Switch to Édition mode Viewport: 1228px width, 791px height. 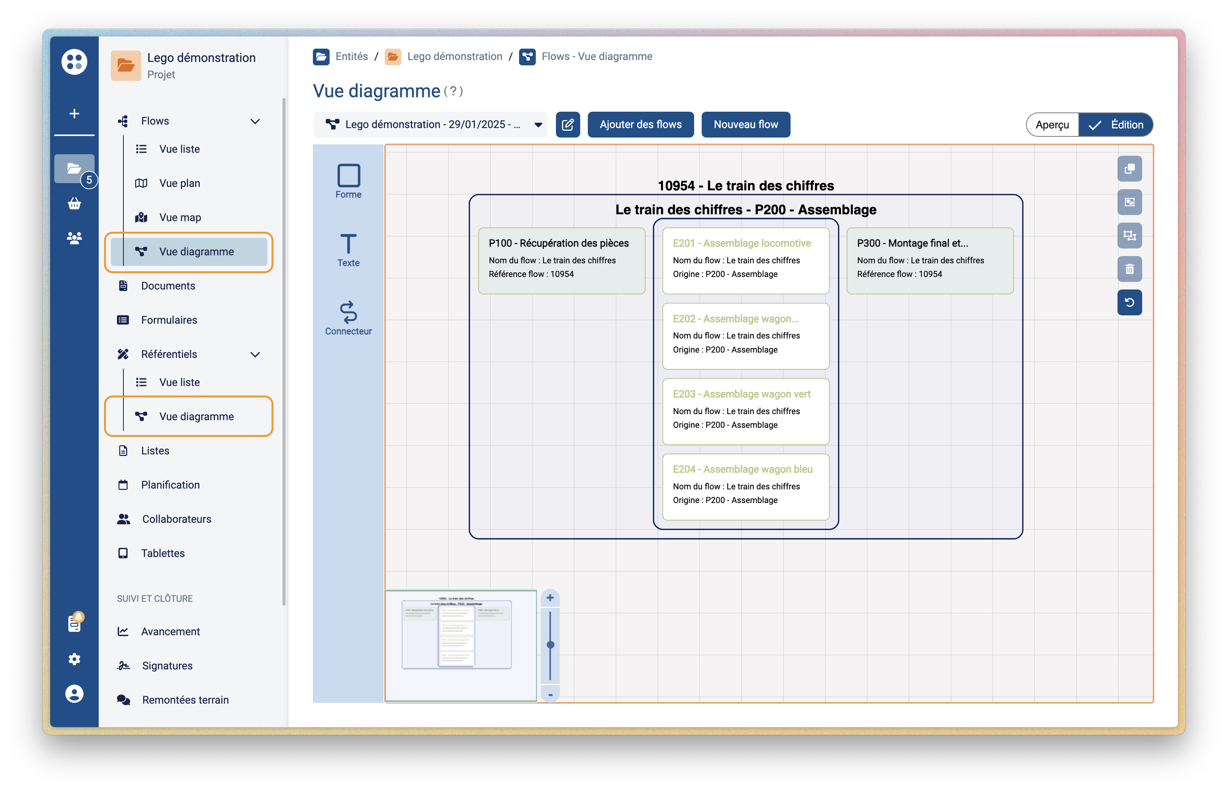[1115, 125]
